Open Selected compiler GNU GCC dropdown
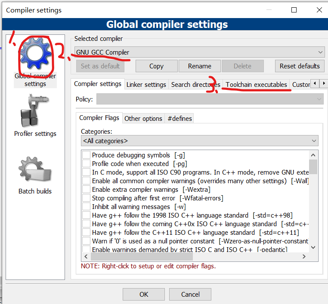The image size is (328, 304). pos(200,52)
